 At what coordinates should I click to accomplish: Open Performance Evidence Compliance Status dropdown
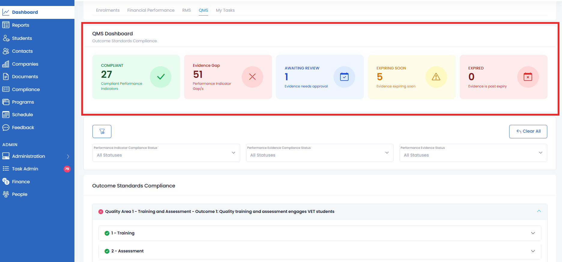[x=319, y=153]
